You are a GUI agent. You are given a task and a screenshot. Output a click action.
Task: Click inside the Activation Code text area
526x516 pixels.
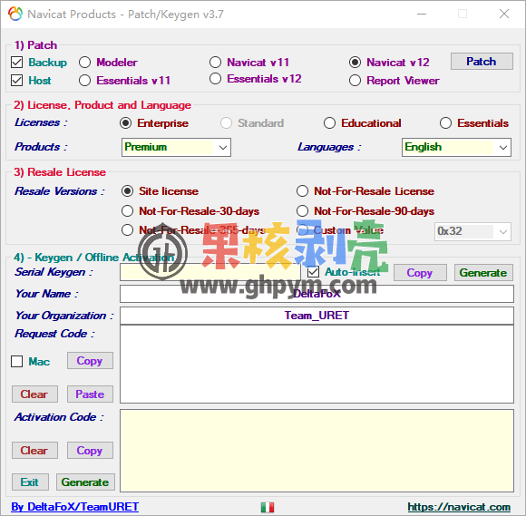click(317, 451)
